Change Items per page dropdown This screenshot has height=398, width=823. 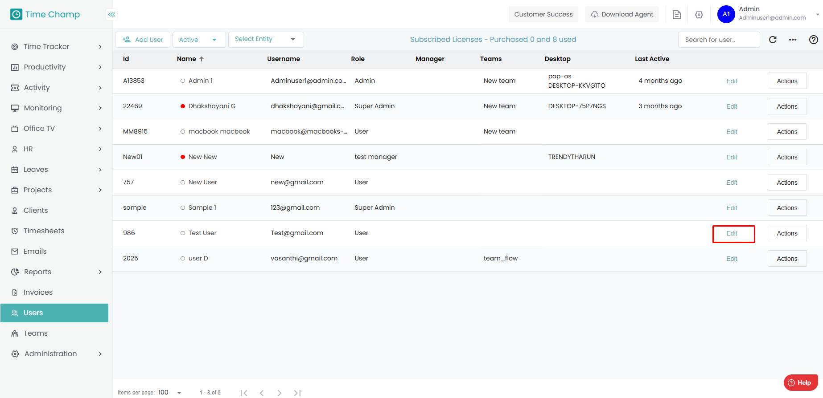click(170, 393)
